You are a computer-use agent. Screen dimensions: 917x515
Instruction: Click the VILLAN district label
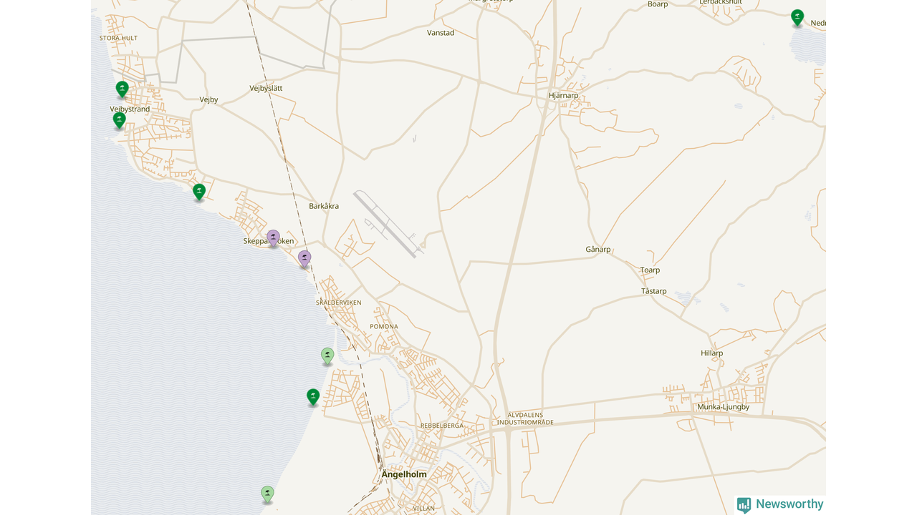[424, 509]
